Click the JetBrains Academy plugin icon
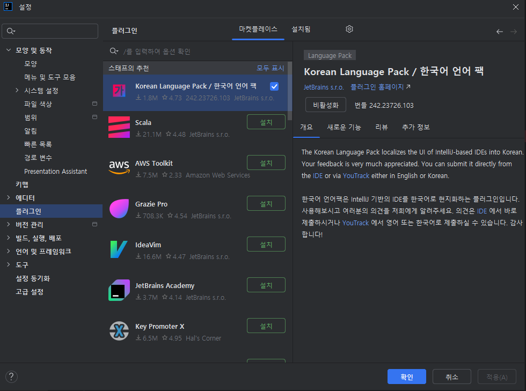The image size is (526, 391). coord(119,290)
